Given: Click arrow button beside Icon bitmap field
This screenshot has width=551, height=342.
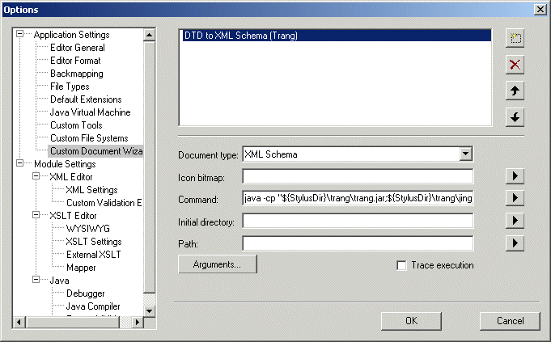Looking at the screenshot, I should coord(515,175).
